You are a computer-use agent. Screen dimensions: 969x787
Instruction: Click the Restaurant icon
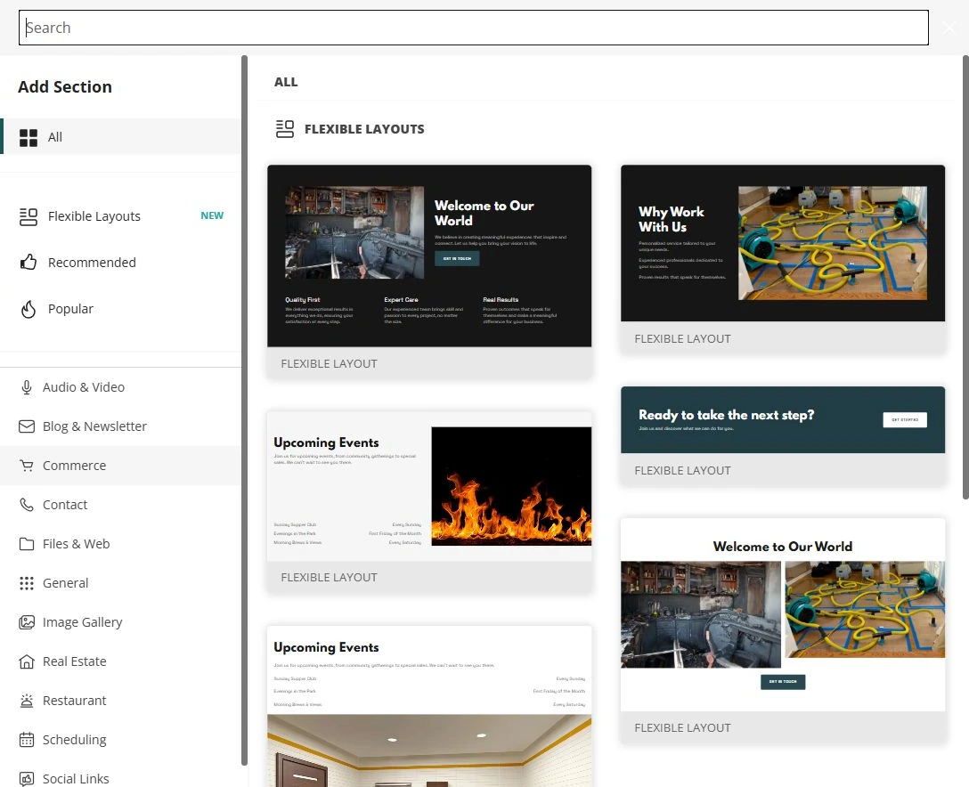point(27,701)
